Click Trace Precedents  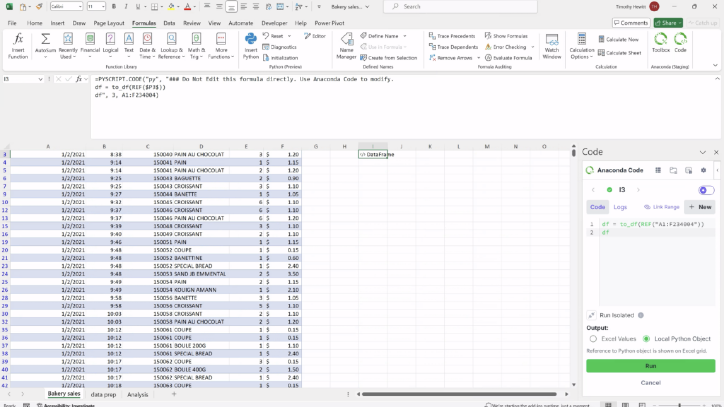(452, 36)
